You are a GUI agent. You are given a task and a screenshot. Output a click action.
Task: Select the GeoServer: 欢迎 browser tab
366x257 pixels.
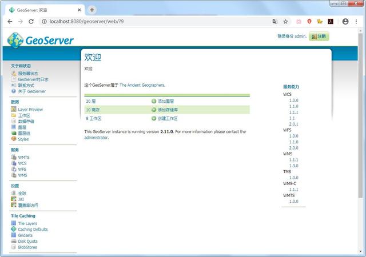pos(45,10)
